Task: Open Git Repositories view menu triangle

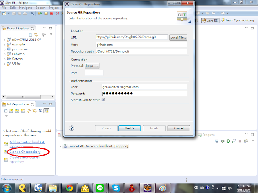Action: (x=6, y=116)
